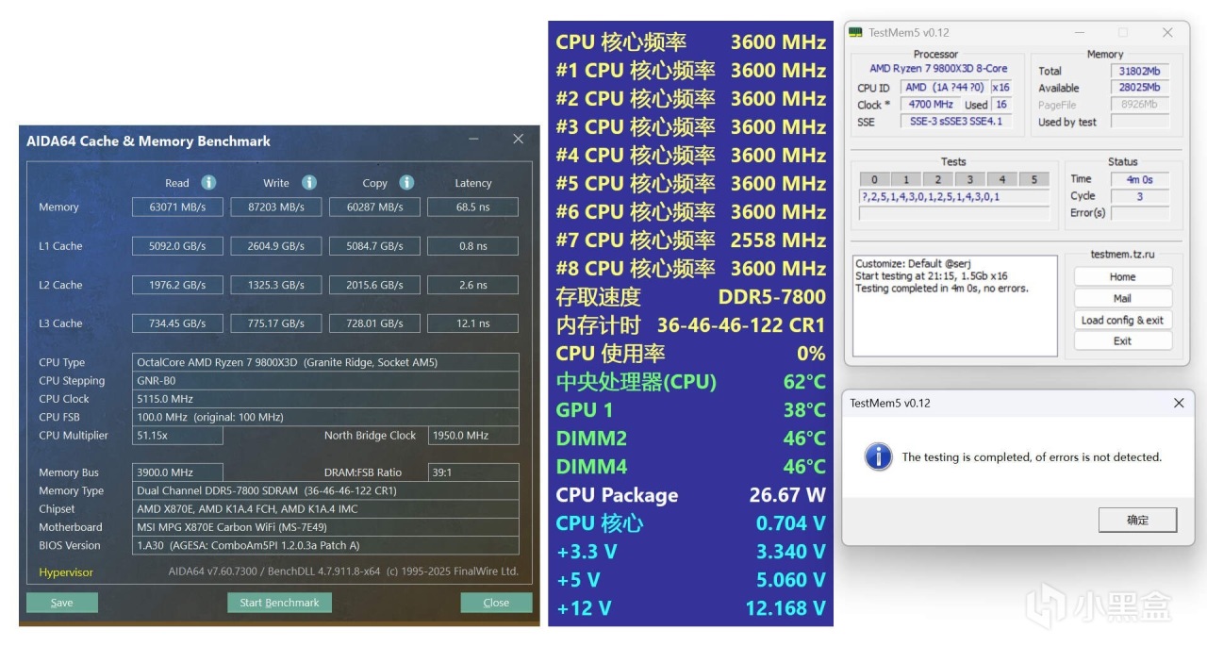Select test 2 box in TestMem5 Tests
The image size is (1207, 646).
click(x=938, y=179)
